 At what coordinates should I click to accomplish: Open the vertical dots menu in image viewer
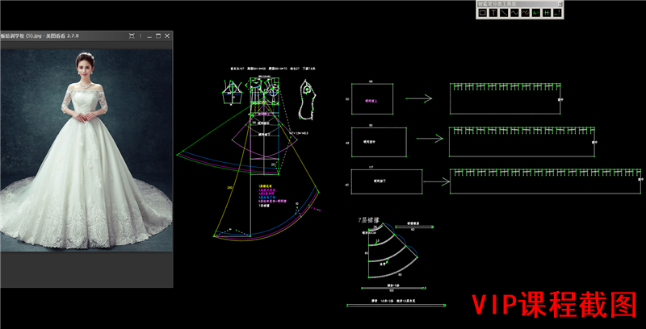tap(141, 35)
